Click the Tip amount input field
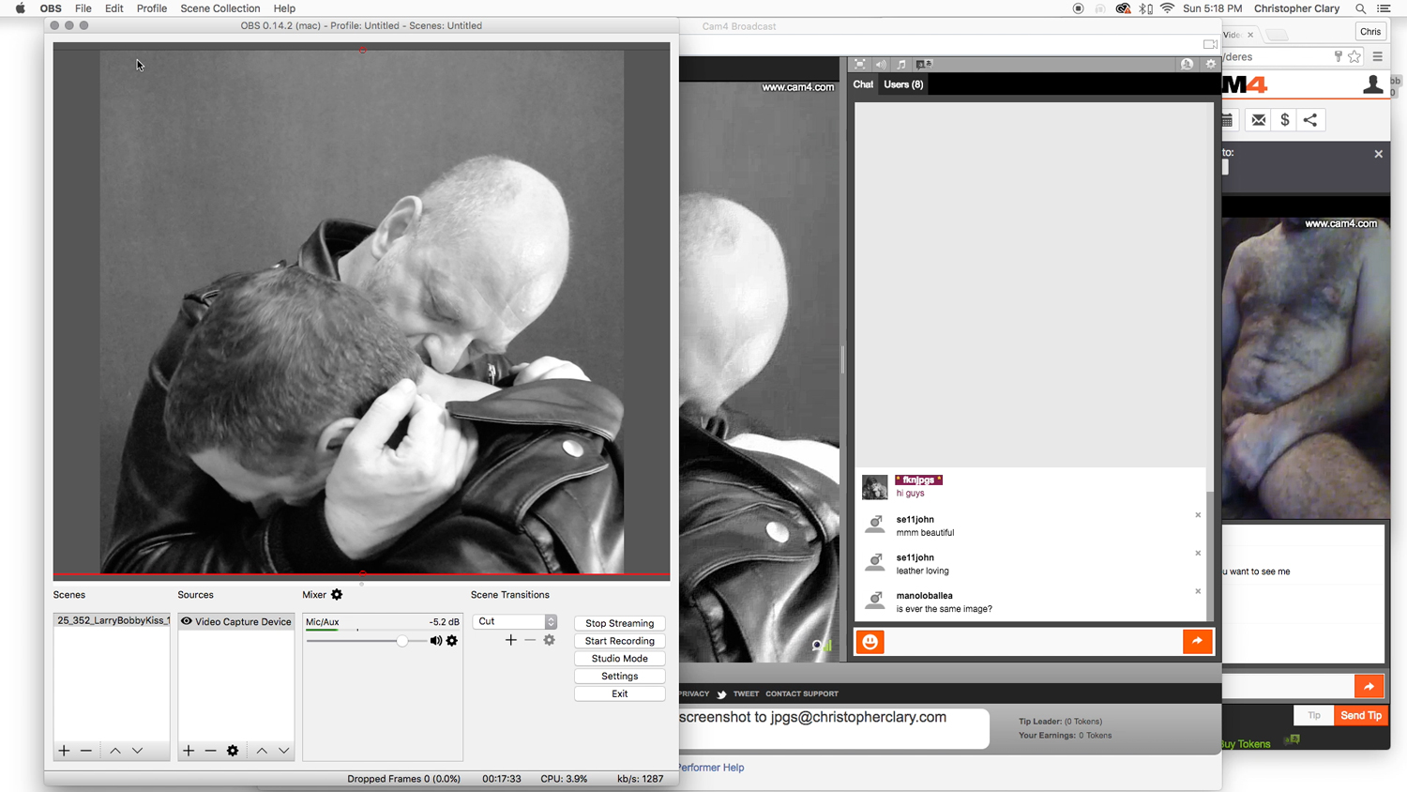Viewport: 1407px width, 792px height. click(1314, 716)
